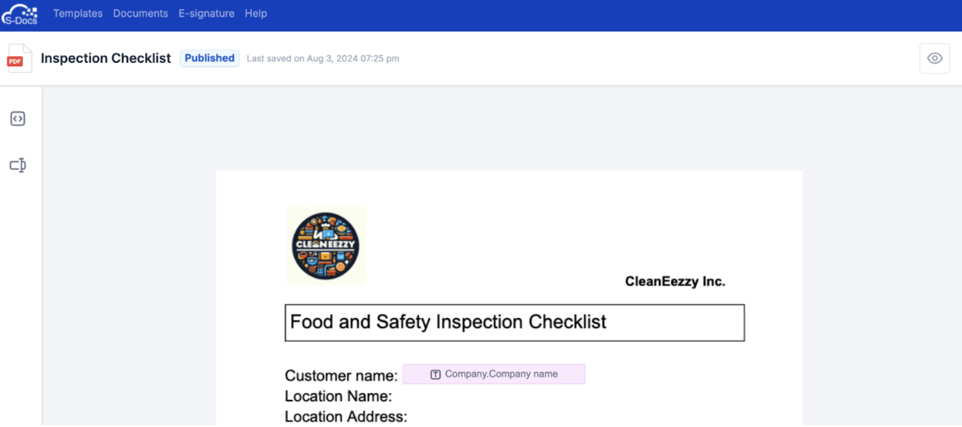Screen dimensions: 962x427
Task: Open the Documents menu
Action: pyautogui.click(x=141, y=13)
